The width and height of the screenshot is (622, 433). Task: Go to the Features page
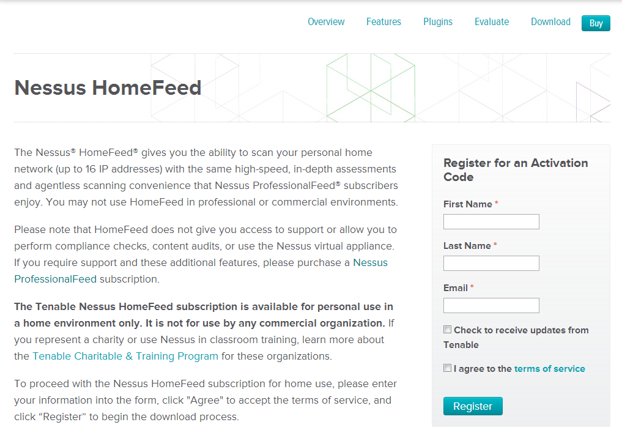tap(383, 22)
